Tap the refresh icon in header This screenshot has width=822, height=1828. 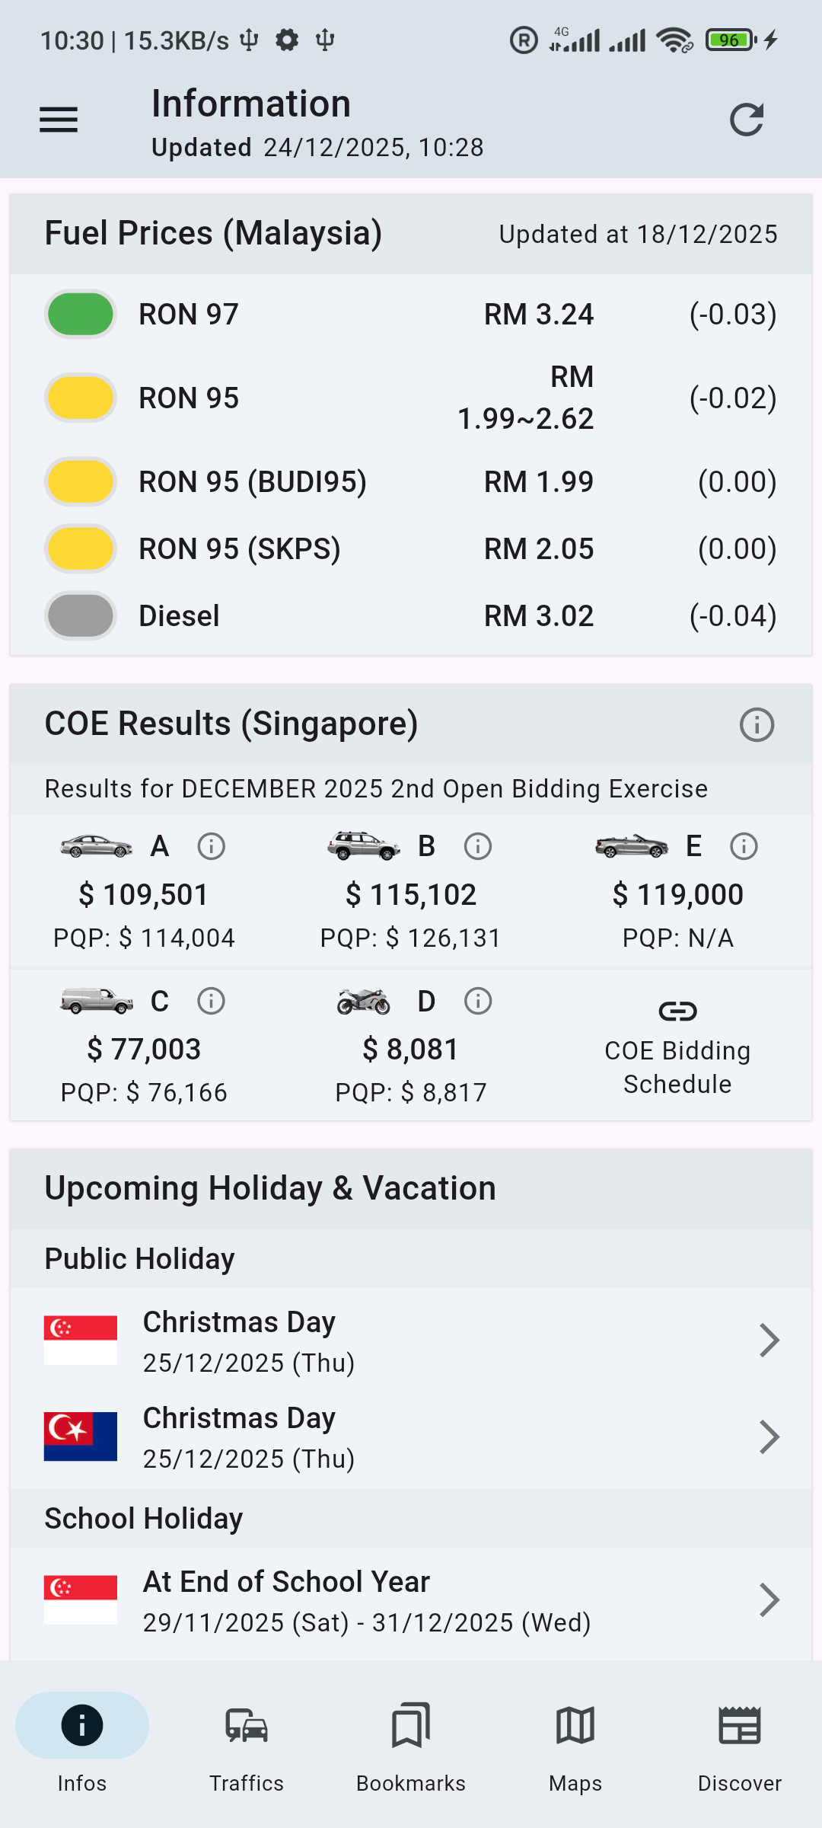(746, 120)
